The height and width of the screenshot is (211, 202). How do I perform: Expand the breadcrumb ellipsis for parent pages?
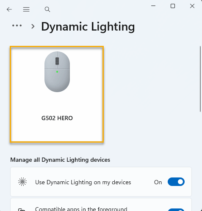[x=17, y=25]
